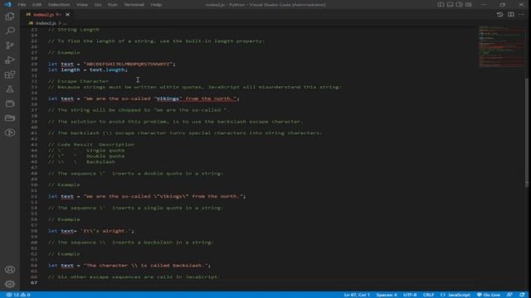Click the window icon below the flask icon
This screenshot has height=298, width=531.
10,103
